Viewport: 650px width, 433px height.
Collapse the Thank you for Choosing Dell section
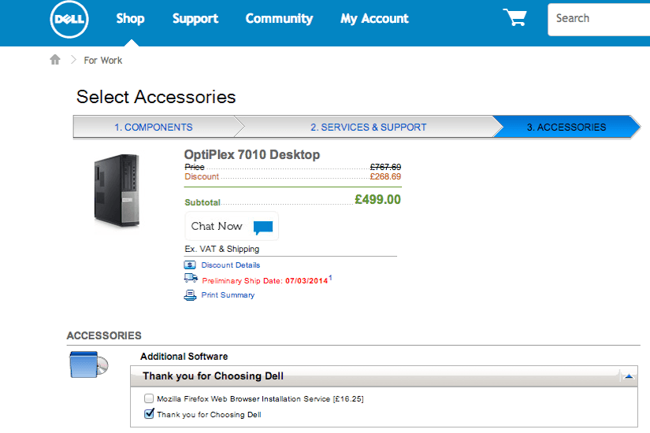pos(629,376)
